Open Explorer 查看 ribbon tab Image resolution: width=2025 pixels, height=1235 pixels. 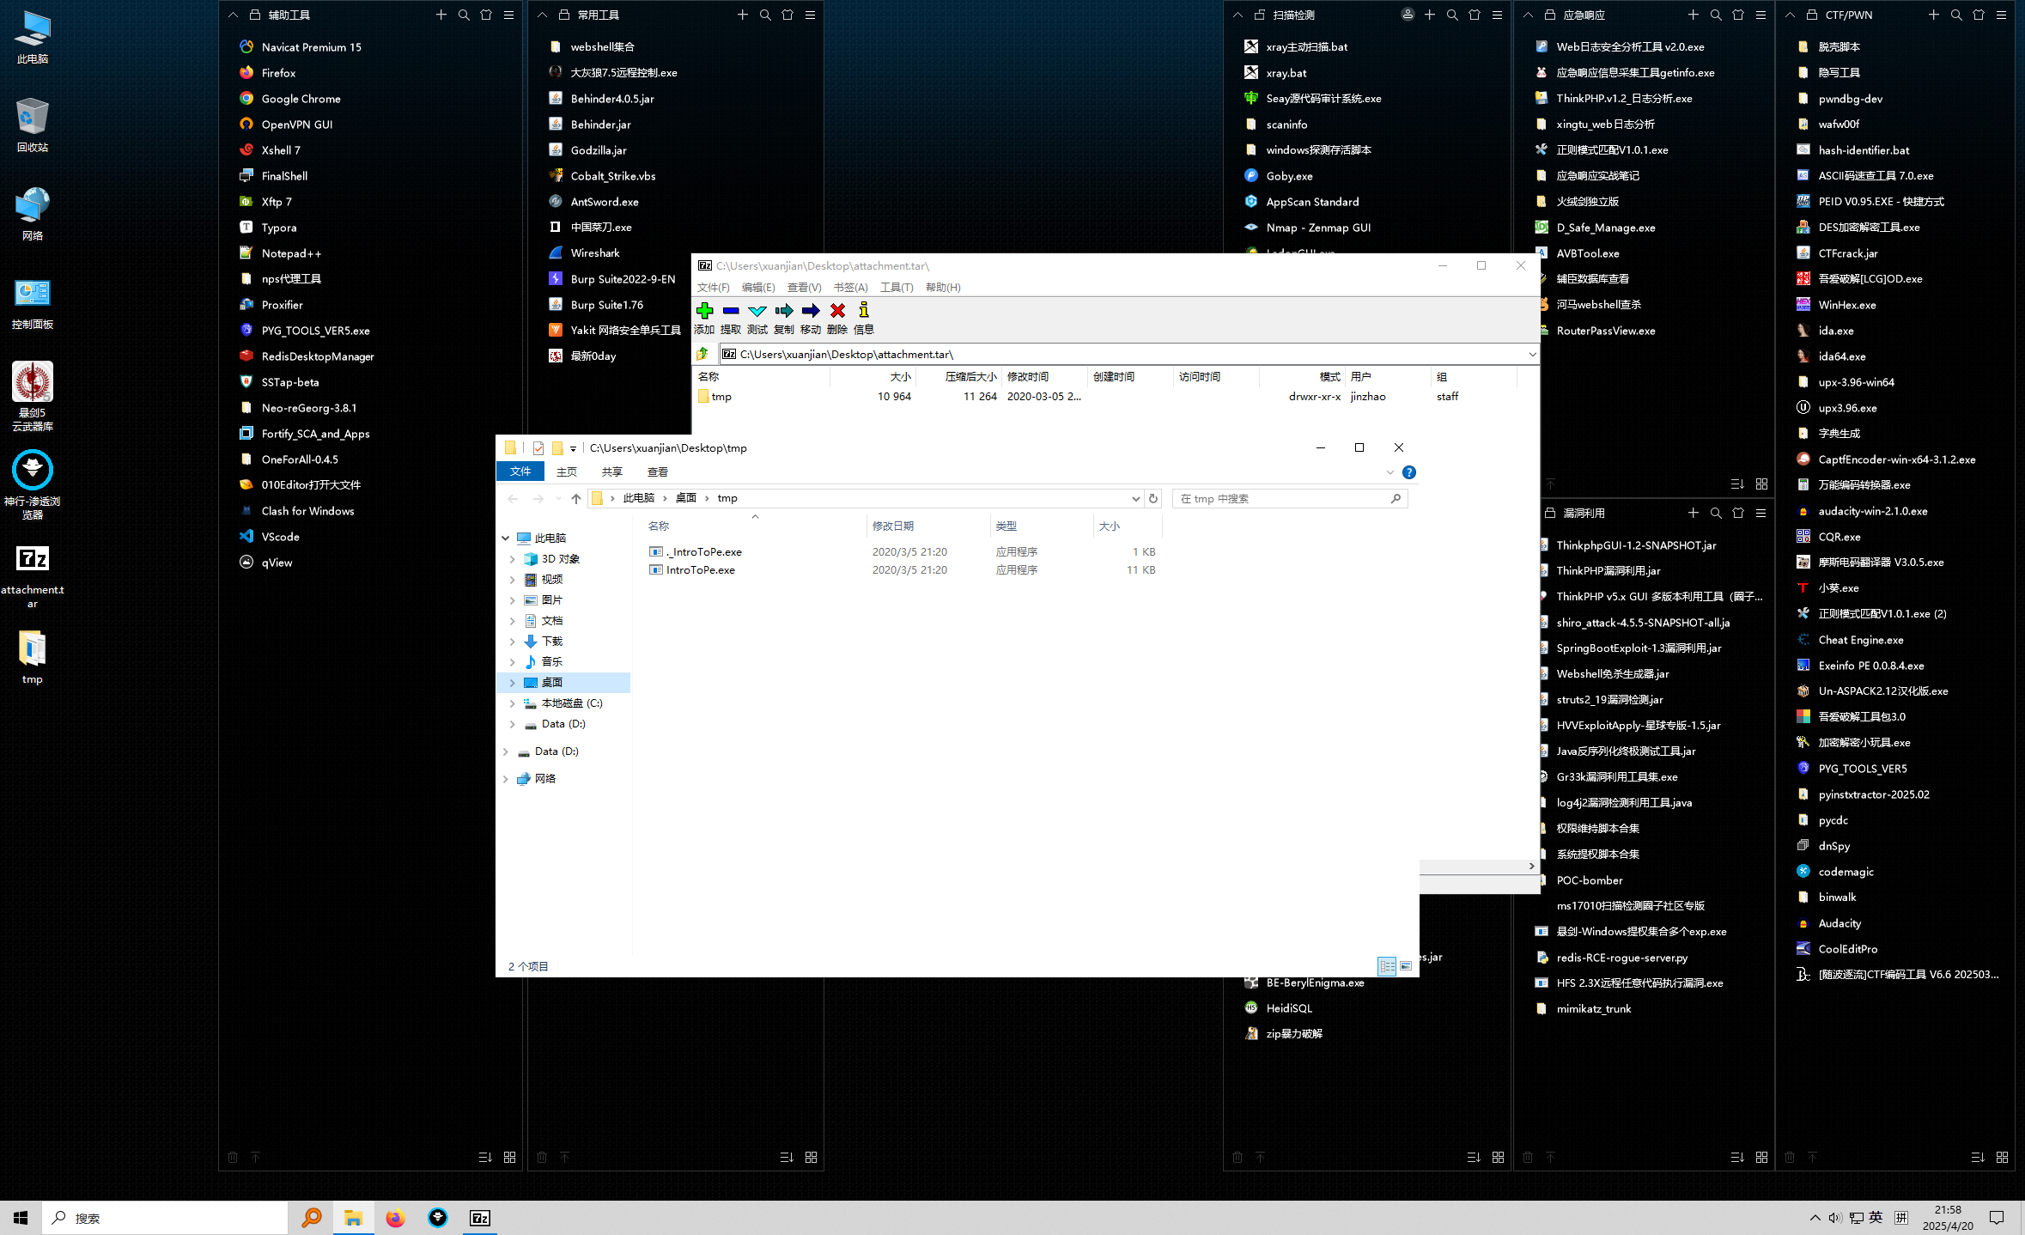pos(658,471)
